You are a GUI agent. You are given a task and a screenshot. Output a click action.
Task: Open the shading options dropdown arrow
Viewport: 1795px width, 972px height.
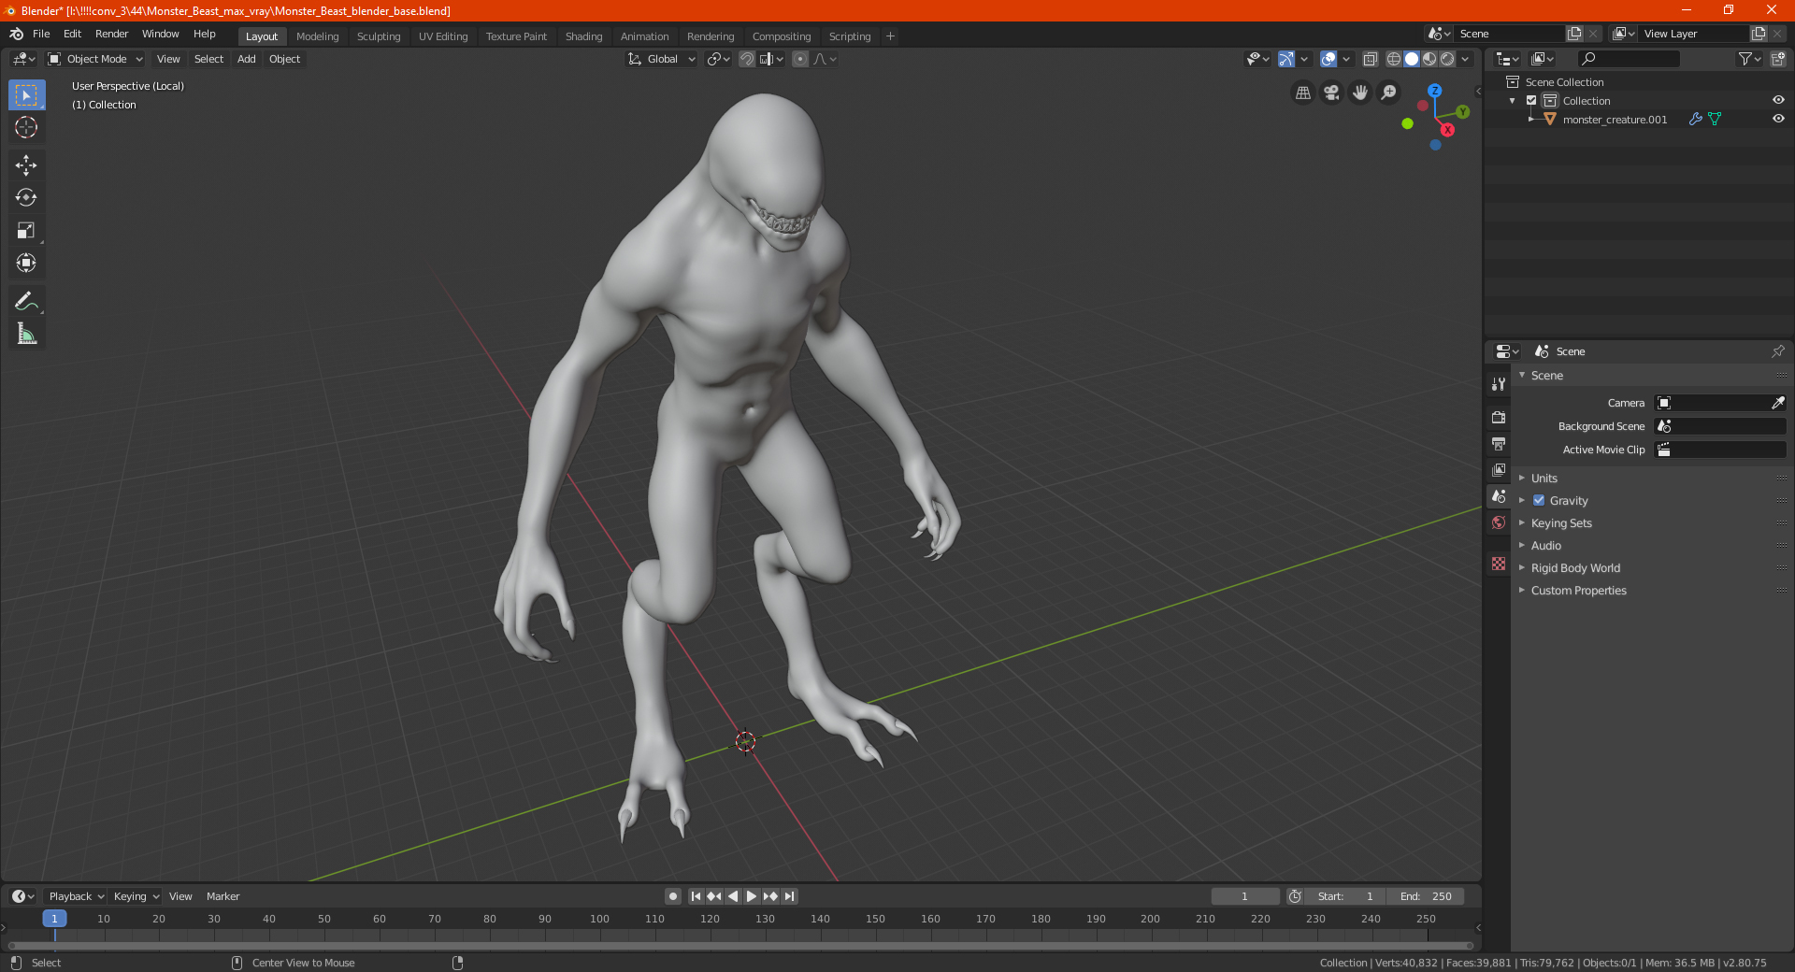tap(1466, 59)
